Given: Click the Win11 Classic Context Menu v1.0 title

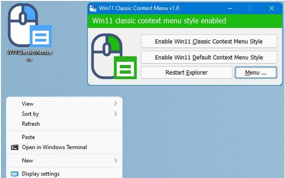Looking at the screenshot, I should pos(139,8).
